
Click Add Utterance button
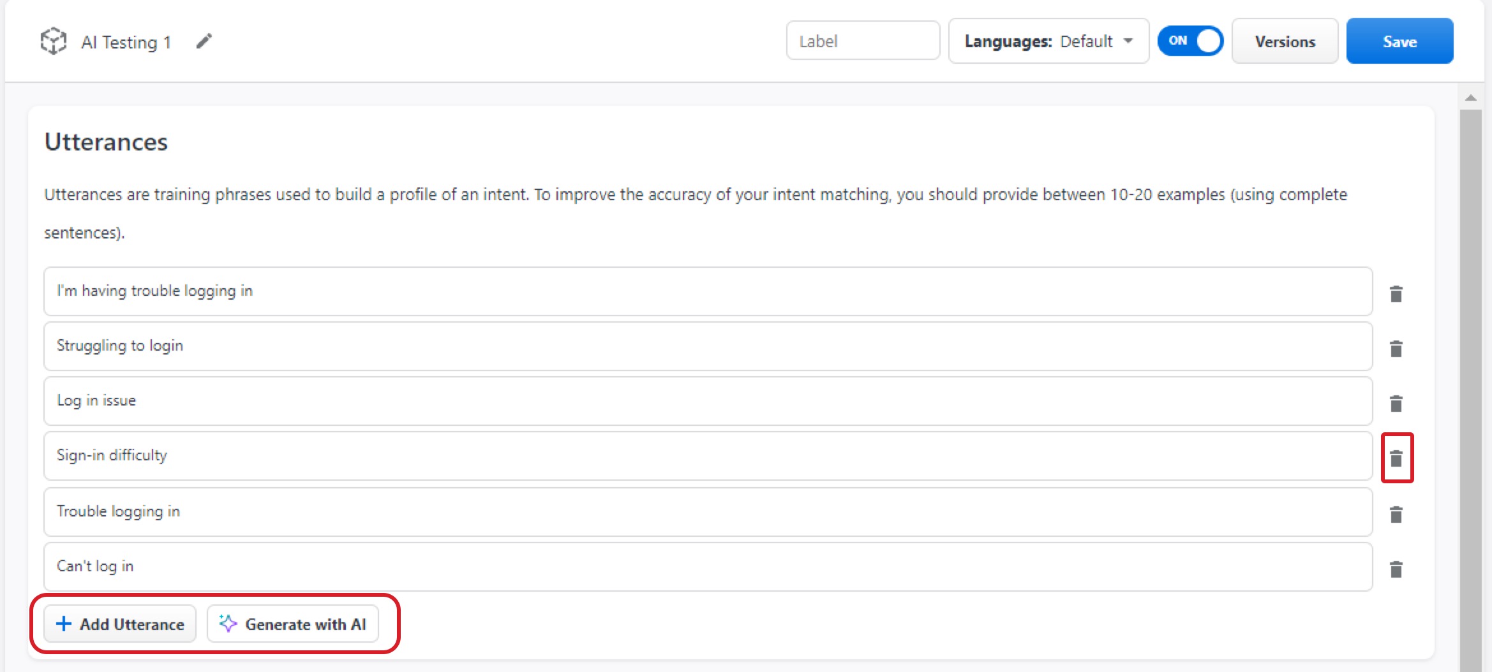pos(120,624)
